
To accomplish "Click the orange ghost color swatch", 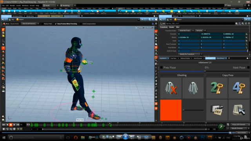I will click(171, 110).
